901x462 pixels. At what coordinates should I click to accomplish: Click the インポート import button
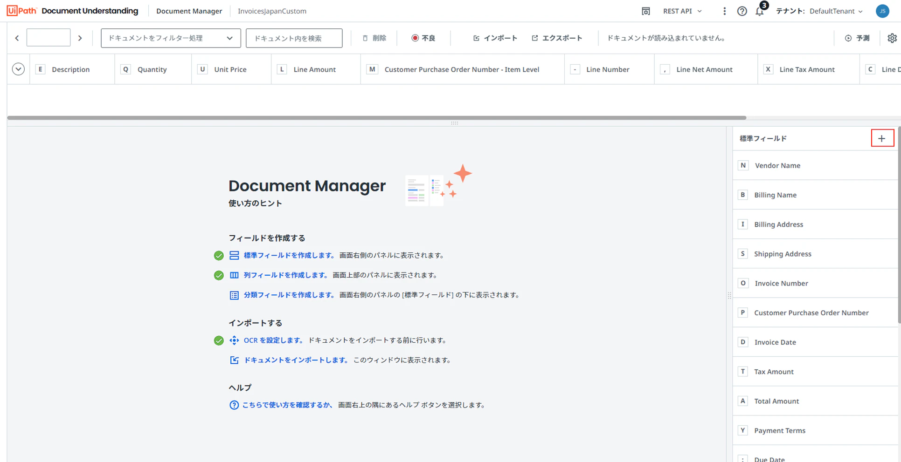point(495,38)
